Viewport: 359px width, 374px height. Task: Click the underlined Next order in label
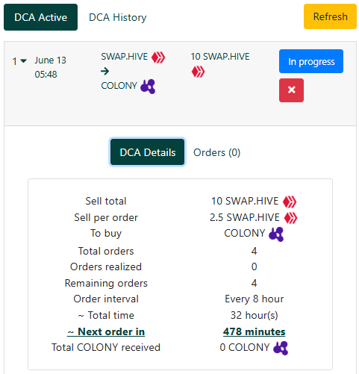click(106, 331)
